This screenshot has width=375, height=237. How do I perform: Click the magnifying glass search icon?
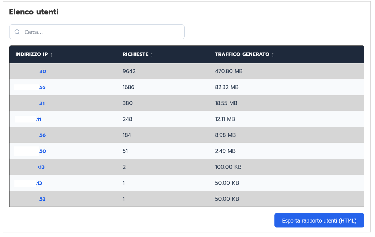point(17,32)
